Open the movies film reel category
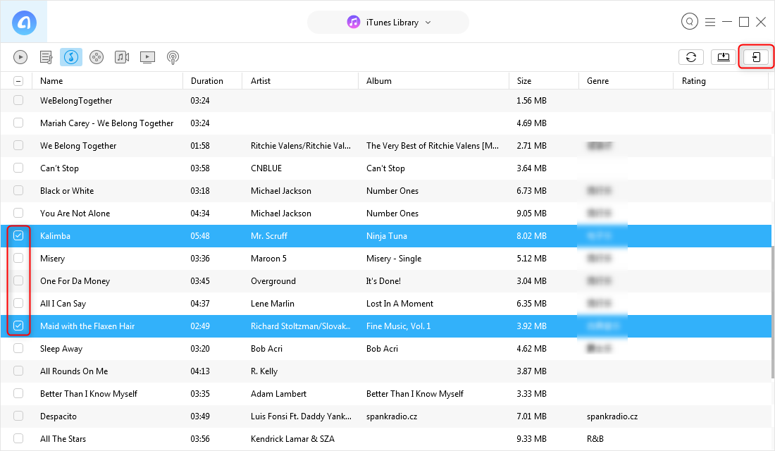 [97, 57]
